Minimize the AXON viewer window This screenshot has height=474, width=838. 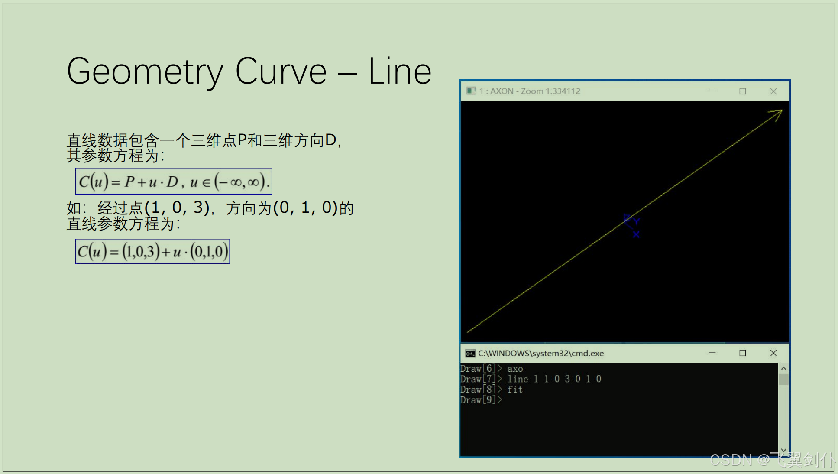712,91
